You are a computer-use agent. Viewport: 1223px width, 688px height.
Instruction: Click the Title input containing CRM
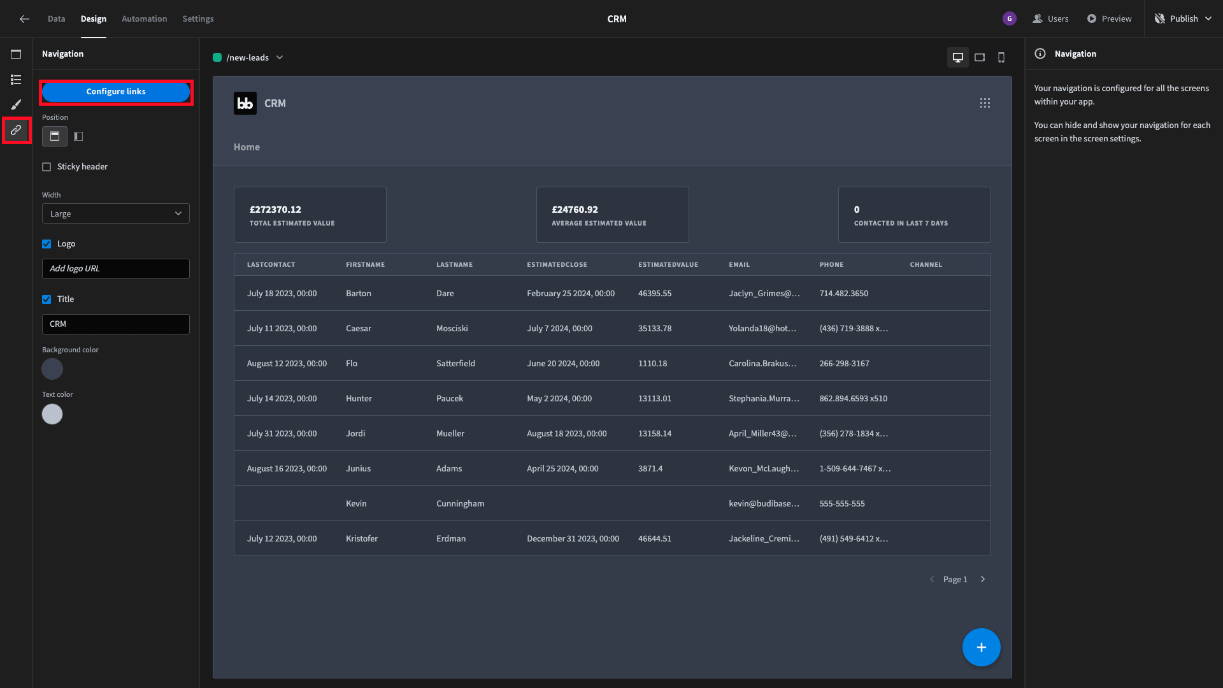(x=116, y=324)
